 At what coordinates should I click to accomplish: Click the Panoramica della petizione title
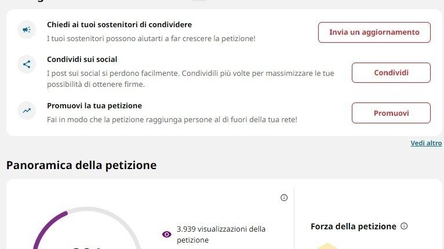pos(81,165)
